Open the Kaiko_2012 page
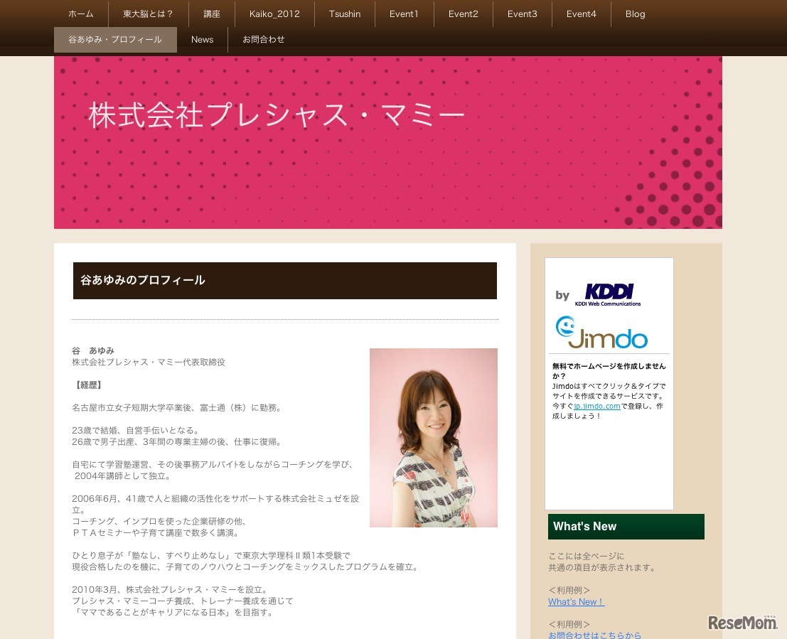Screen dimensions: 787x639 point(274,14)
